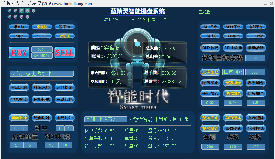Edit 1.5 multiplier field under 倍投加仓
The height and width of the screenshot is (159, 275).
coord(256,103)
